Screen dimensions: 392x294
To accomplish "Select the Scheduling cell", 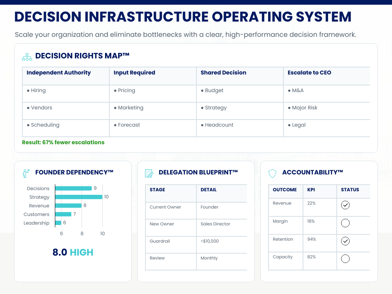I will [66, 128].
